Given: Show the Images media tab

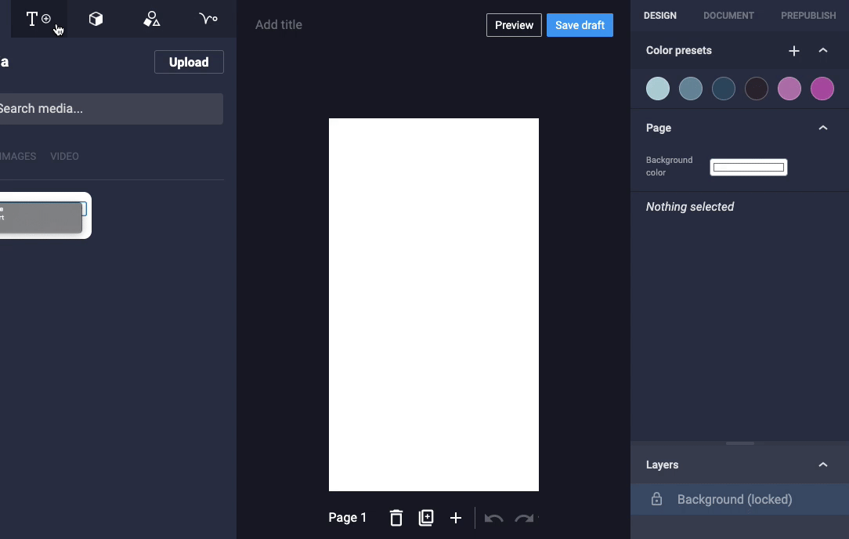Looking at the screenshot, I should pyautogui.click(x=18, y=156).
